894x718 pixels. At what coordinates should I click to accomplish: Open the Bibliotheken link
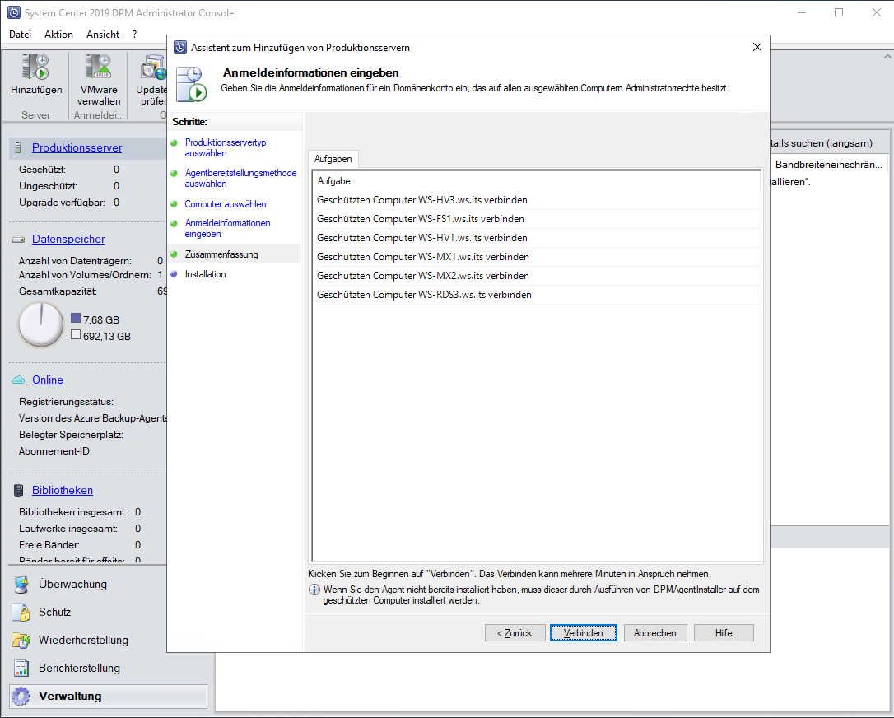pos(63,491)
